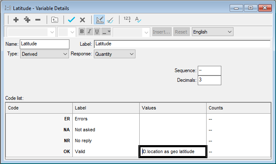Click the Values column header

pyautogui.click(x=173, y=108)
